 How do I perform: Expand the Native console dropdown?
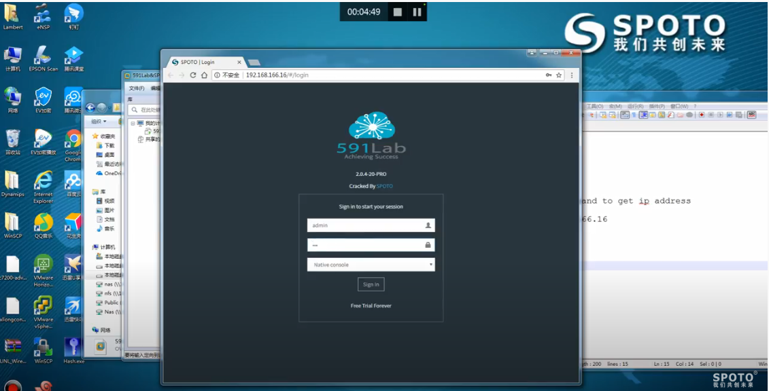pos(371,265)
